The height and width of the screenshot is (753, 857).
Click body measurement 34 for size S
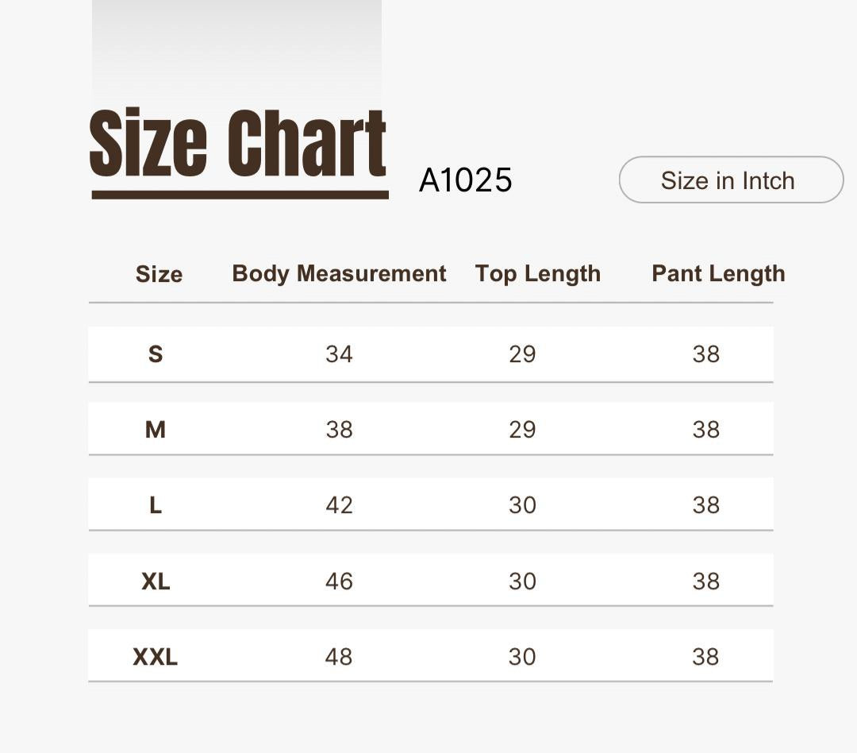pos(339,354)
